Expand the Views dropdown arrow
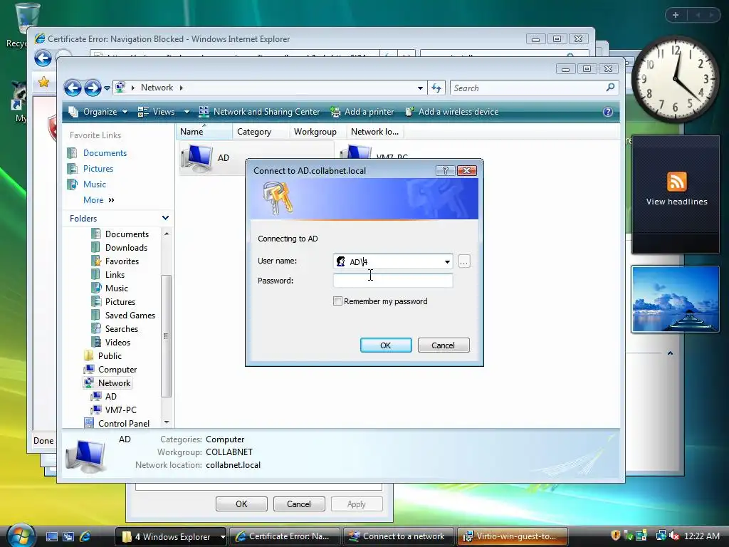The image size is (729, 547). (x=187, y=112)
